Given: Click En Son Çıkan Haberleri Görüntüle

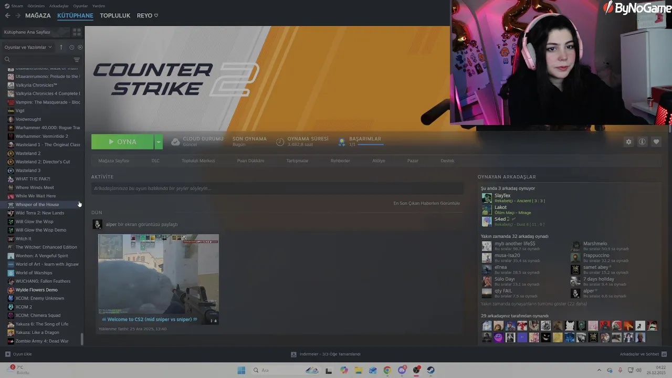Looking at the screenshot, I should (426, 203).
